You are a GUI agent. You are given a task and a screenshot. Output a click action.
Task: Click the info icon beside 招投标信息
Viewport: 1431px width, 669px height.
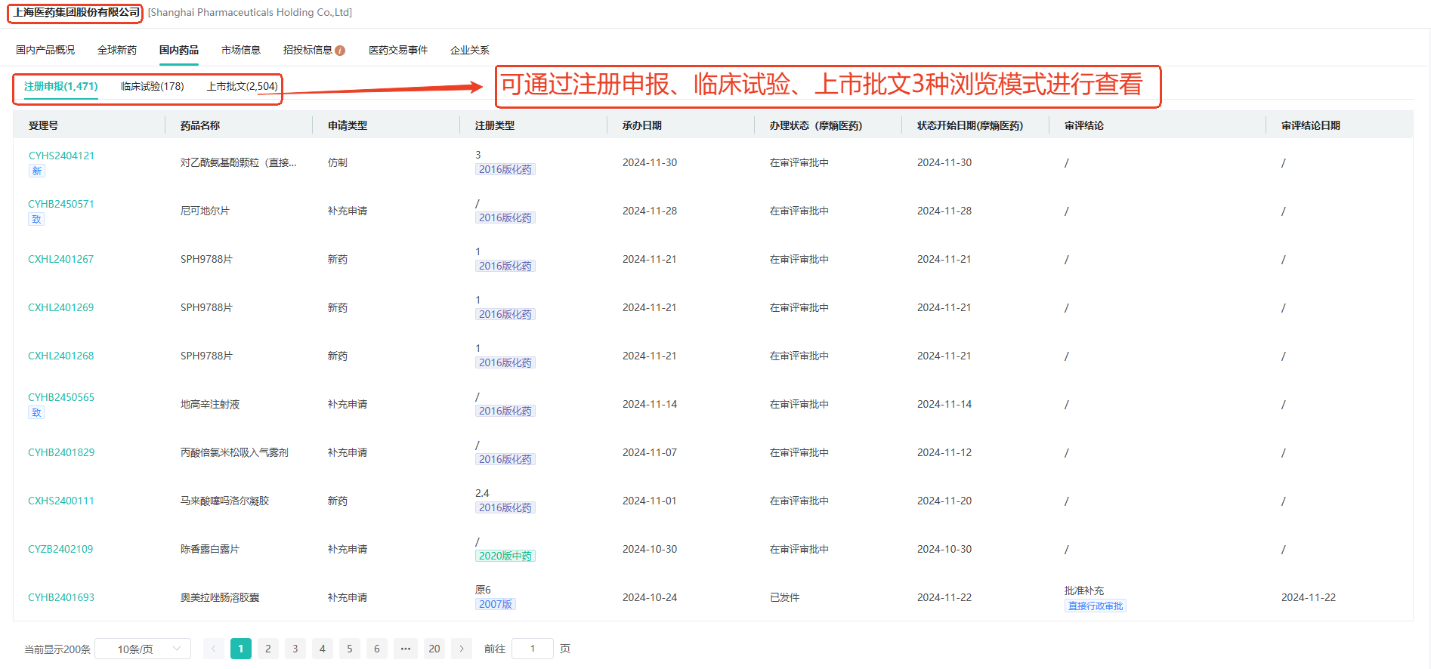340,51
